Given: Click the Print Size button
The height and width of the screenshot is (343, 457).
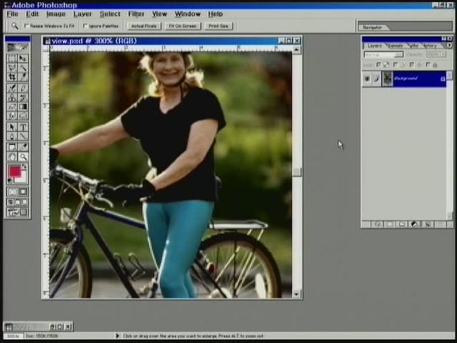Looking at the screenshot, I should click(x=218, y=26).
